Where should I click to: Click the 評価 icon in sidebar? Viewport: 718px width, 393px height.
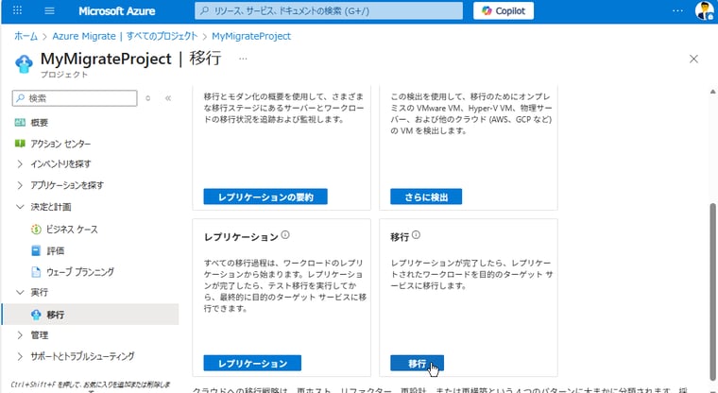pyautogui.click(x=36, y=250)
